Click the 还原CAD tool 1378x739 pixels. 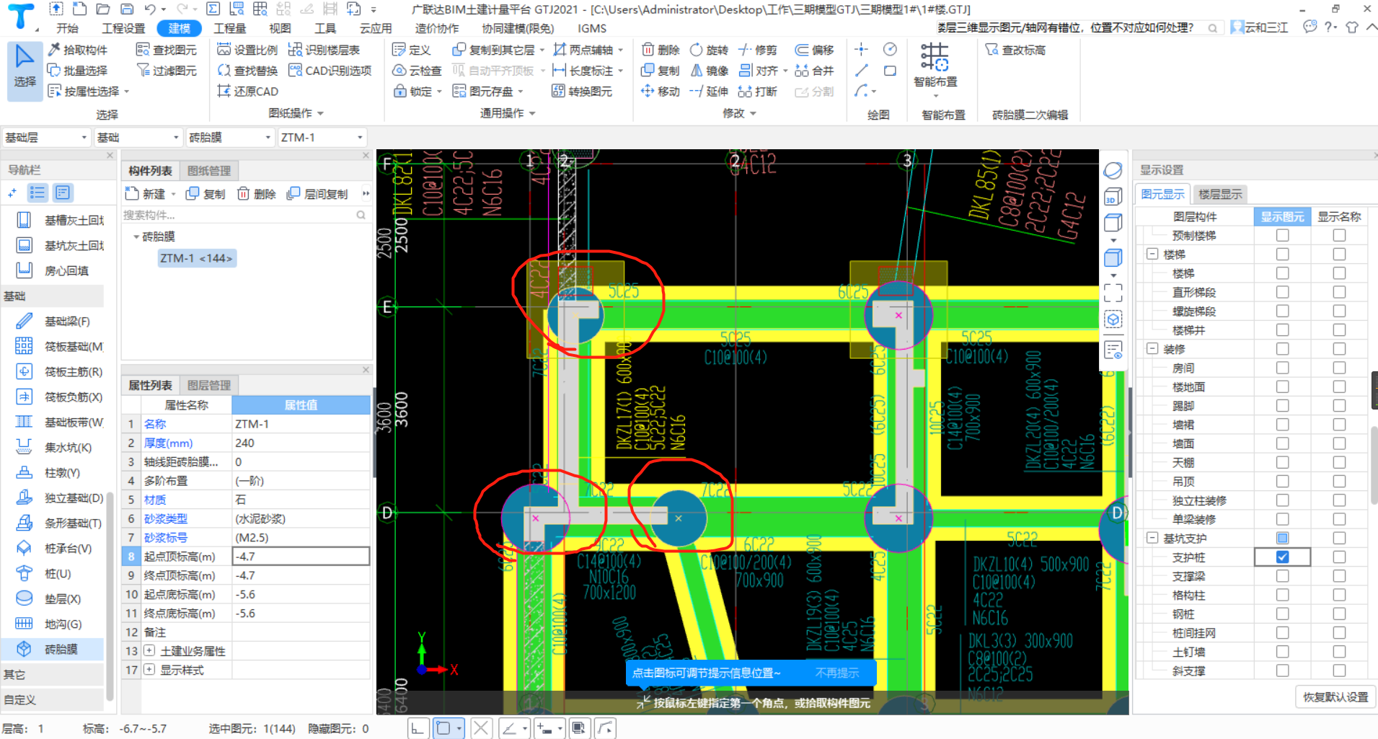(x=247, y=92)
